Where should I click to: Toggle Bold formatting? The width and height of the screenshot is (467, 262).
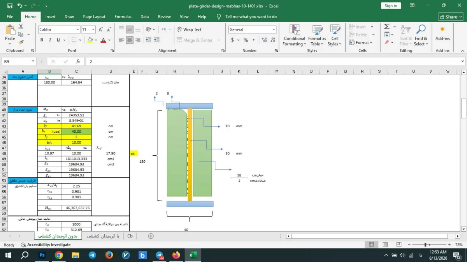[x=42, y=40]
